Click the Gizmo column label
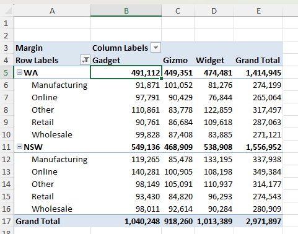Screen dimensions: 298x234 pyautogui.click(x=178, y=60)
